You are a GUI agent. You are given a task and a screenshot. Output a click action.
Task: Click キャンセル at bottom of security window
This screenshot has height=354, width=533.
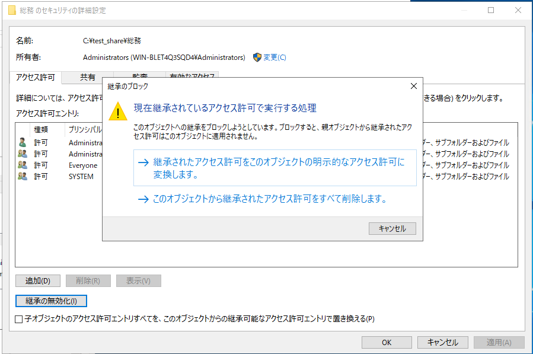[442, 343]
